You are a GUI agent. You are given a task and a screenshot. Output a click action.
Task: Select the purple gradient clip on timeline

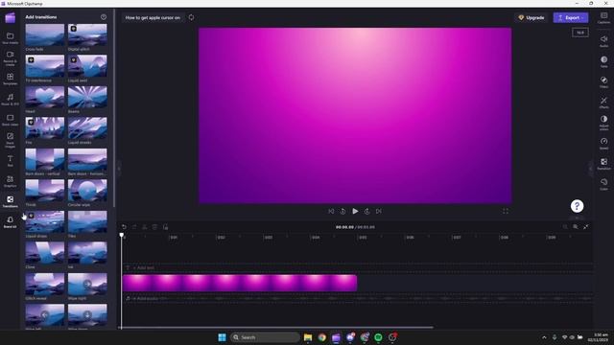pyautogui.click(x=240, y=283)
